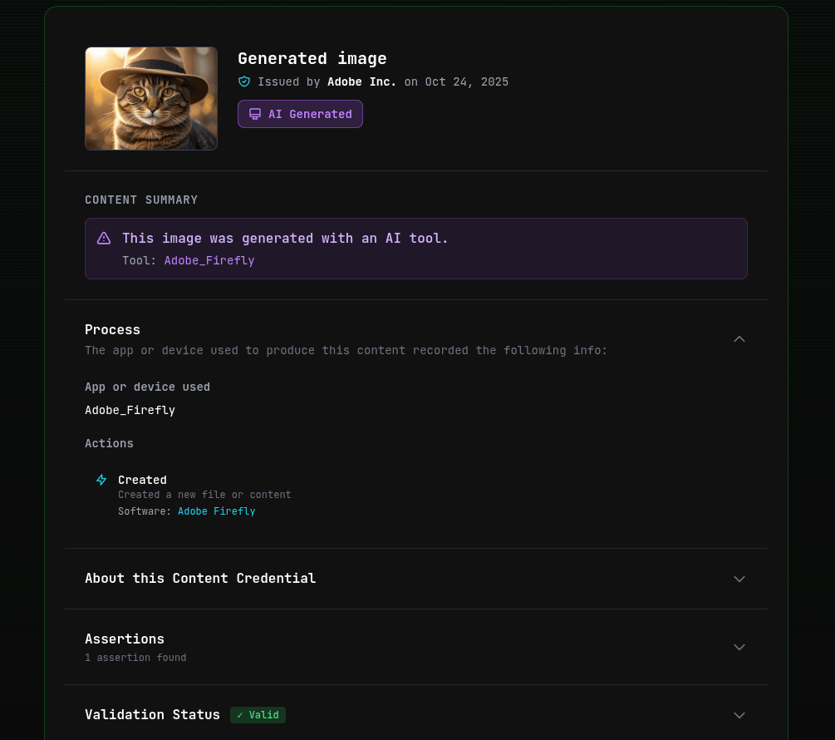This screenshot has width=835, height=740.
Task: Collapse the Process section using its chevron
Action: tap(739, 338)
